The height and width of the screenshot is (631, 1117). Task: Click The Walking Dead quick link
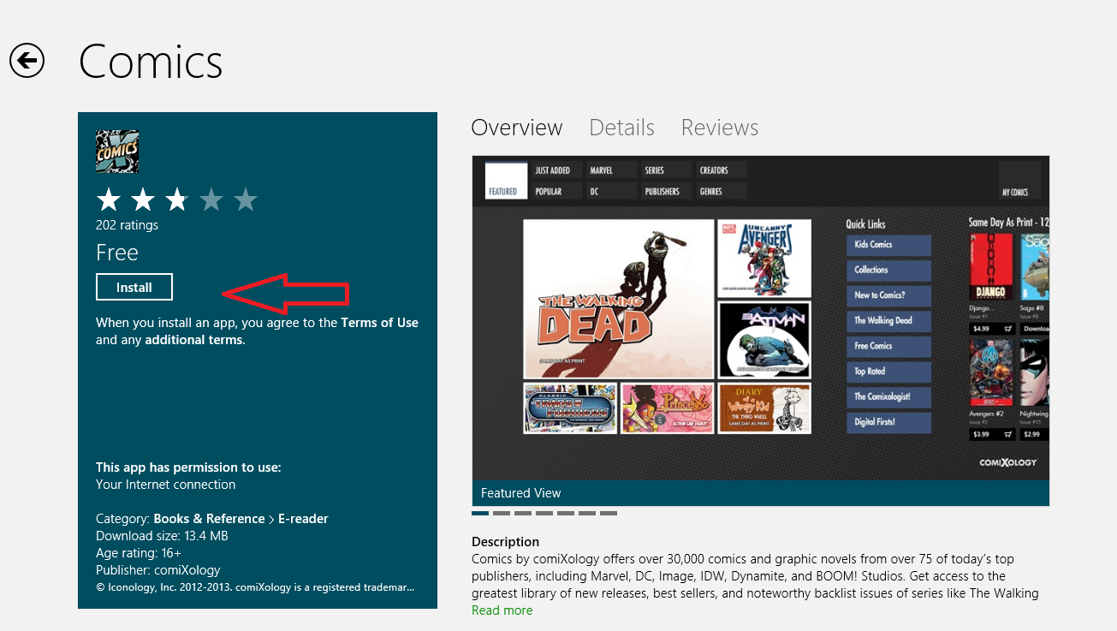[x=888, y=321]
